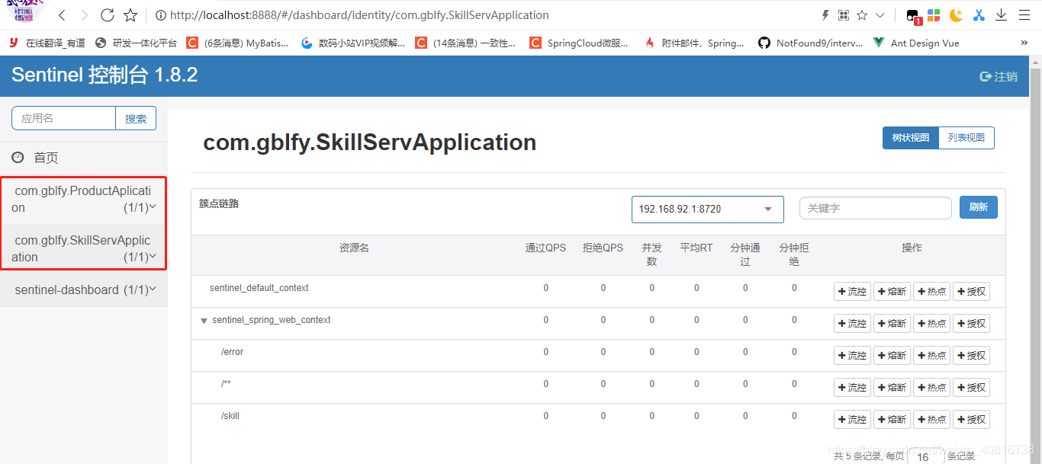Viewport: 1042px width, 464px height.
Task: Click the browser forward arrow
Action: click(x=84, y=15)
